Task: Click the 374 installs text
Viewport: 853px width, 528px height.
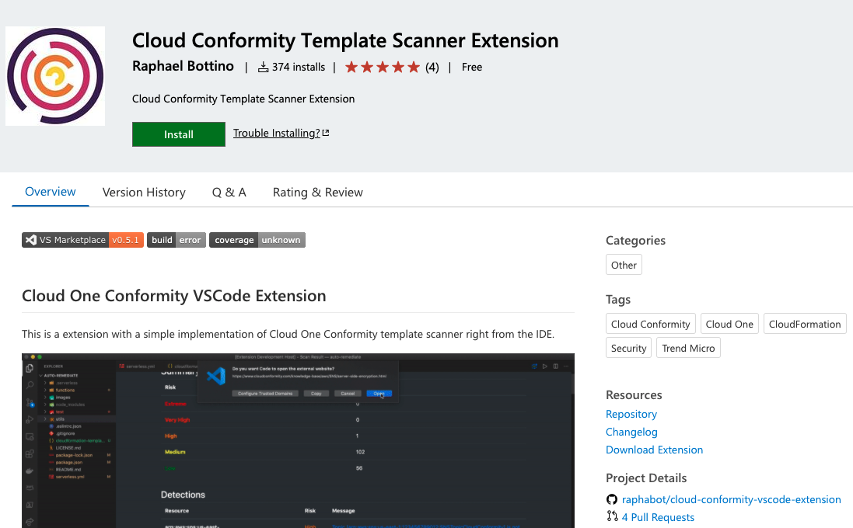Action: (x=298, y=67)
